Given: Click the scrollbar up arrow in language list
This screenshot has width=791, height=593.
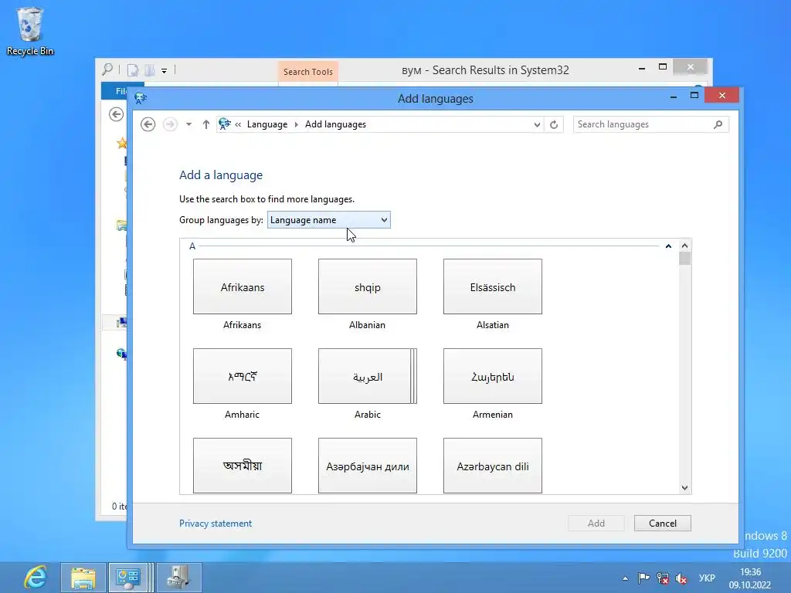Looking at the screenshot, I should [684, 246].
